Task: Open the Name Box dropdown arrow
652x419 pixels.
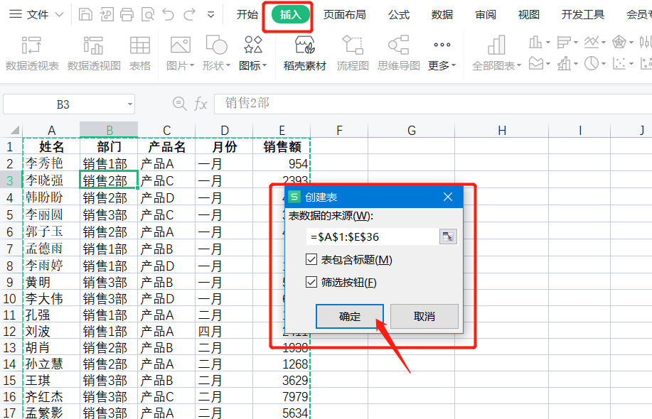Action: (x=129, y=104)
